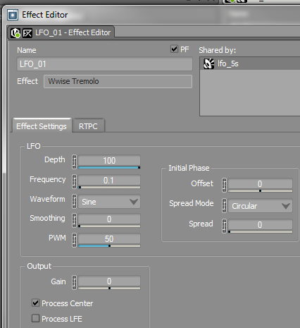Toggle the PF checkbox
Image resolution: width=300 pixels, height=328 pixels.
[x=174, y=49]
